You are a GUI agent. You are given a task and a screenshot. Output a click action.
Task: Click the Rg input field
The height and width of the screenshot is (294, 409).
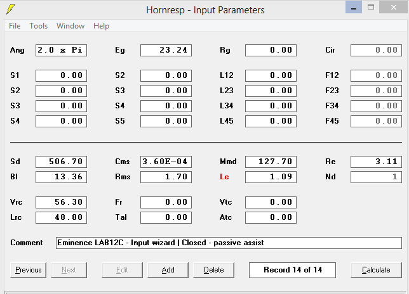(271, 50)
